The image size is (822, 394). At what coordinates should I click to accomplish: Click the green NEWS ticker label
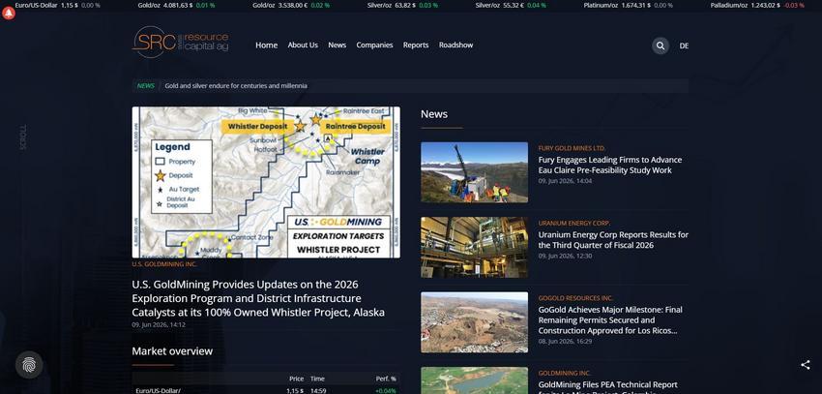click(x=146, y=85)
